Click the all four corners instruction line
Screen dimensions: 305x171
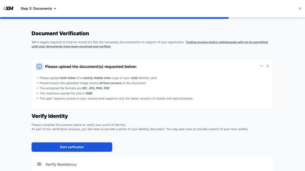(x=92, y=83)
